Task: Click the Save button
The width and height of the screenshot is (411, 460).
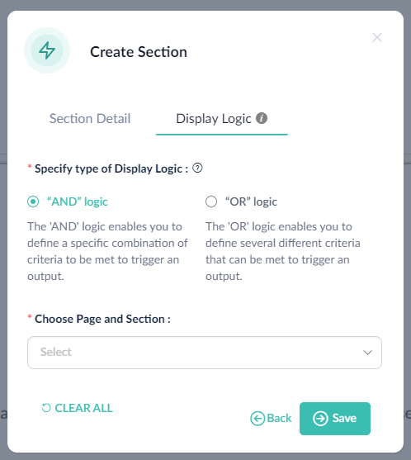Action: [x=335, y=419]
